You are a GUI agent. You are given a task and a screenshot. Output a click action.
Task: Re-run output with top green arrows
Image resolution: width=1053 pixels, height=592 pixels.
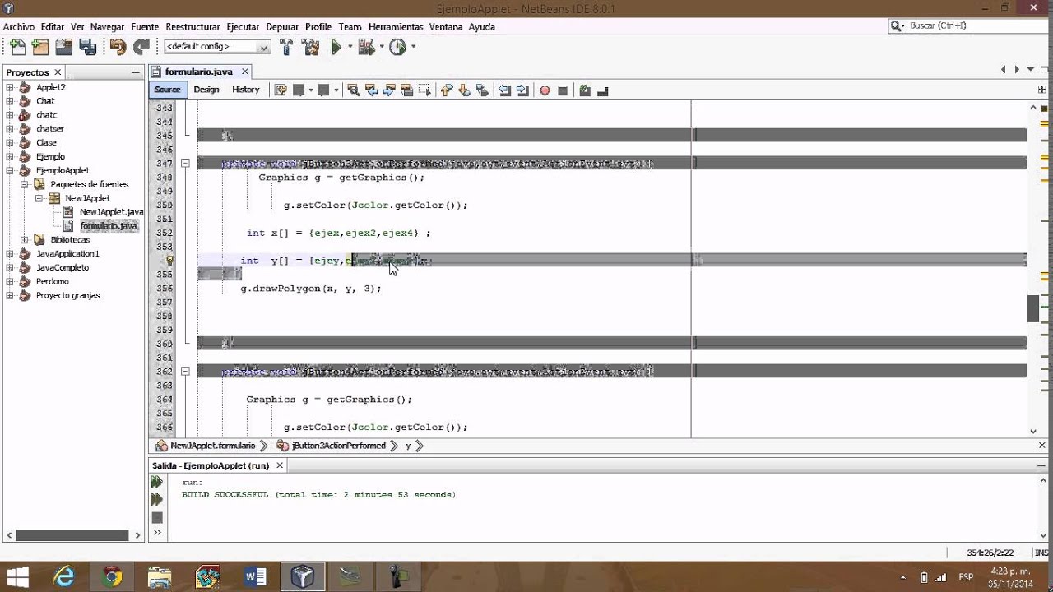tap(156, 483)
